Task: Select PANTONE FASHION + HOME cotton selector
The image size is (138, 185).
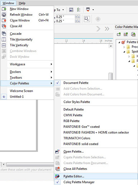Action: pos(96,133)
